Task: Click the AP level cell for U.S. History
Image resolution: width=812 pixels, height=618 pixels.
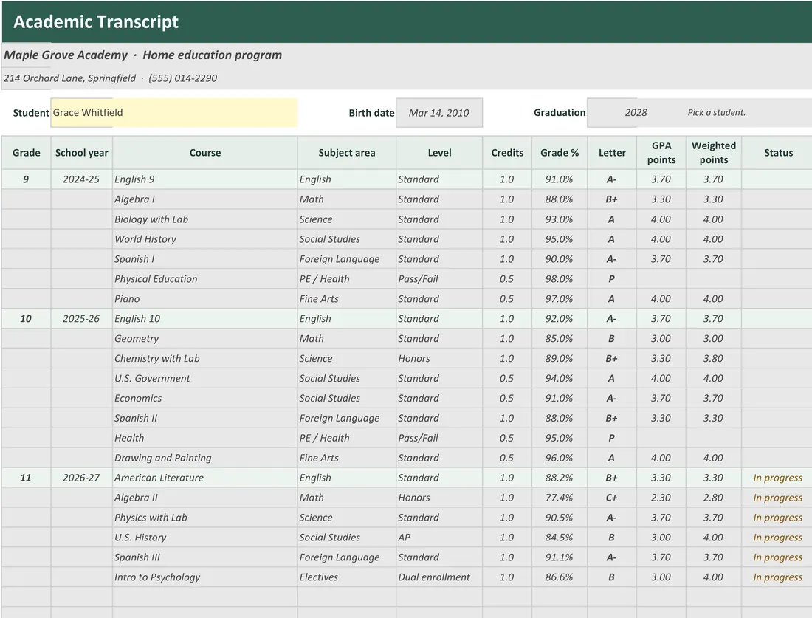Action: click(439, 538)
